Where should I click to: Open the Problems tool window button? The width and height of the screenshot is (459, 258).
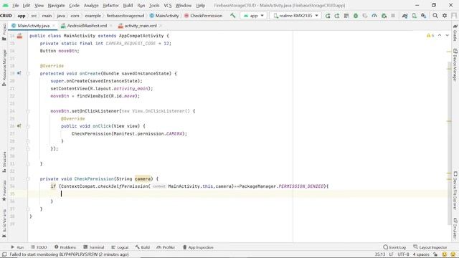click(x=65, y=247)
